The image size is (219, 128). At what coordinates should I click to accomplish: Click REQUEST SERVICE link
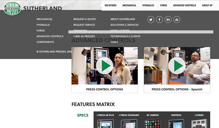coord(84,25)
